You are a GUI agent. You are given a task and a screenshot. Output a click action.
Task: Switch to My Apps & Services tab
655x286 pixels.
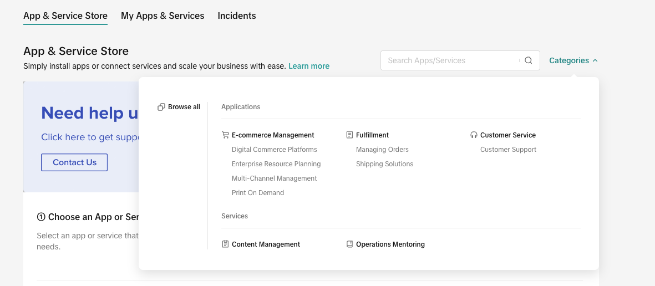[x=163, y=16]
